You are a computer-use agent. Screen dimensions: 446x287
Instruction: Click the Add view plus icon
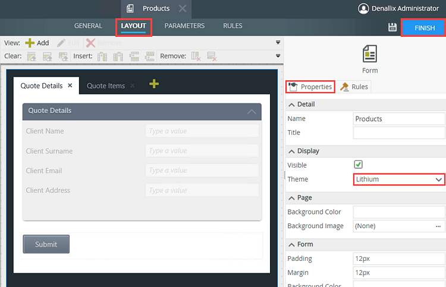coord(30,43)
